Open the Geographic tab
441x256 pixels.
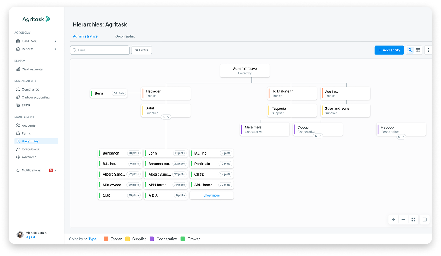point(125,36)
